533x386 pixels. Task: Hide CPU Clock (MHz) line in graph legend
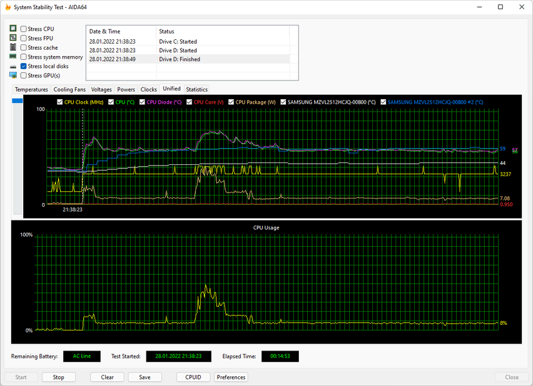tap(60, 102)
